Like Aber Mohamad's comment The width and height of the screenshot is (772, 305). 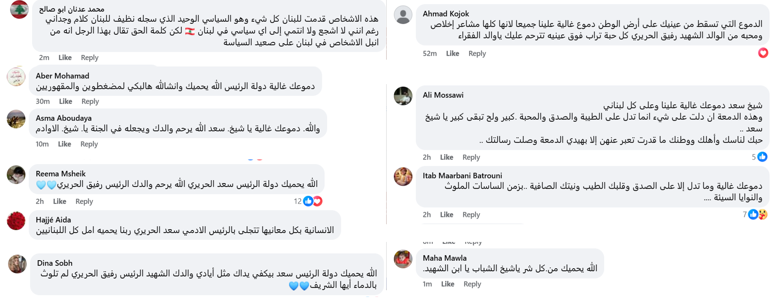coord(66,101)
